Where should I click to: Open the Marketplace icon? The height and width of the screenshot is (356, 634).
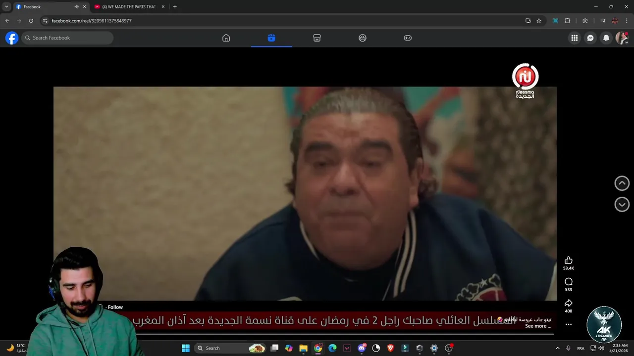(x=317, y=38)
